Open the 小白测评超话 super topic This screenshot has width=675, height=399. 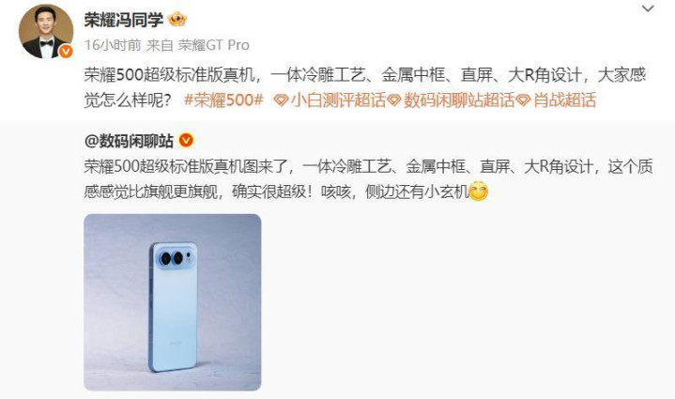[x=338, y=100]
